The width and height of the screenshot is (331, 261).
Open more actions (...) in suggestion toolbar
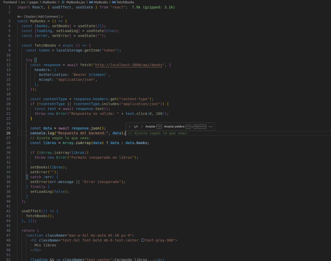210,127
